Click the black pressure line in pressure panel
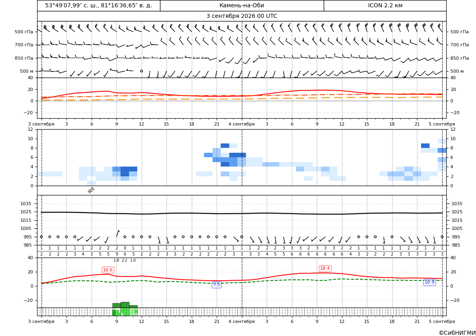The image size is (476, 336). pyautogui.click(x=242, y=213)
